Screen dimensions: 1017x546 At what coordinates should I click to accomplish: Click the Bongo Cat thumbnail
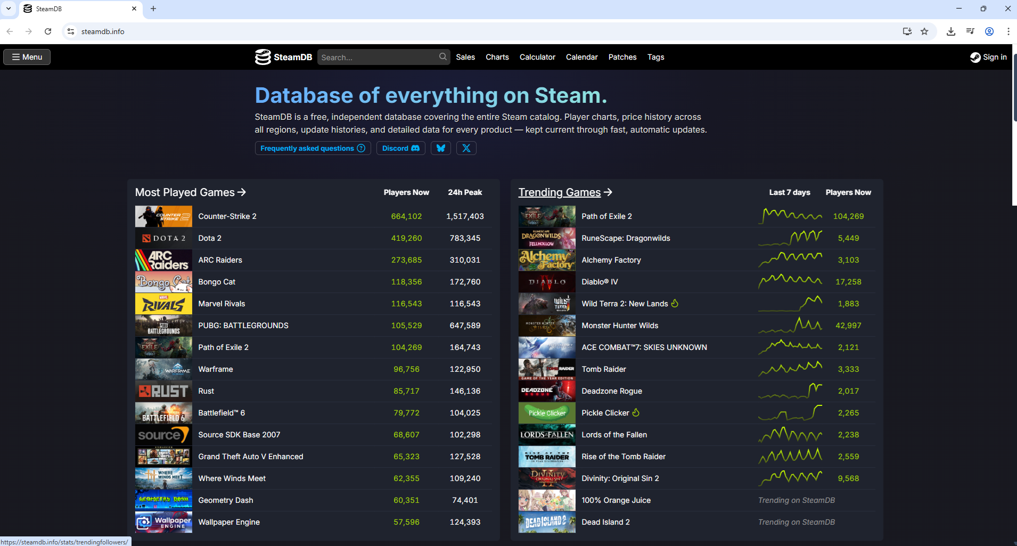coord(163,282)
